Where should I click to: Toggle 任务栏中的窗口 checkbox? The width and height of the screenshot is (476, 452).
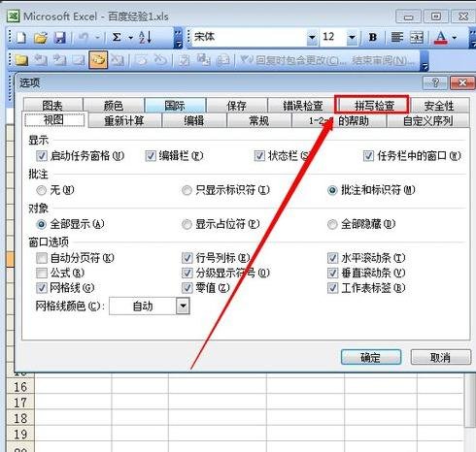tap(368, 156)
